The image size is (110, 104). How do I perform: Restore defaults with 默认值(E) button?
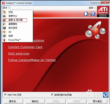98,101
